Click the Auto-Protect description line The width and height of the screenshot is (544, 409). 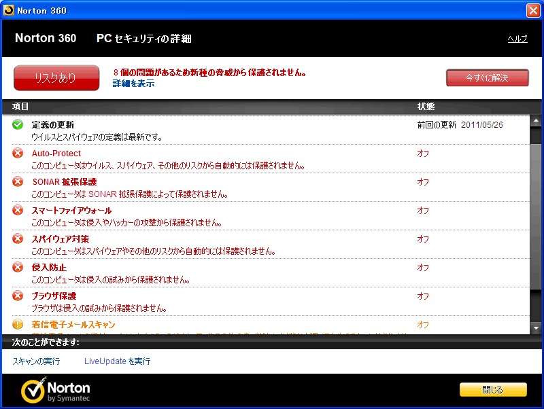click(x=168, y=166)
